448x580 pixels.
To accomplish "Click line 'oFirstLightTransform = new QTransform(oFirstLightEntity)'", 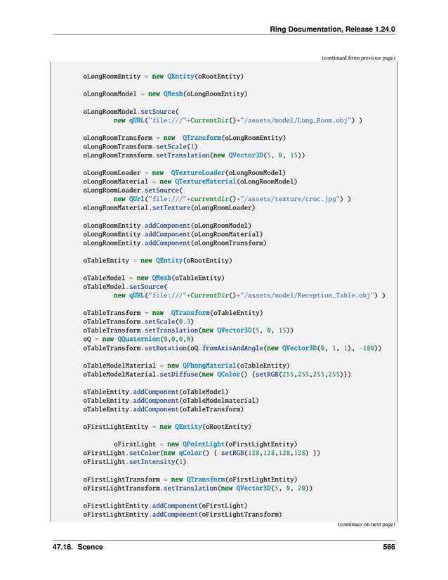I will coord(190,479).
